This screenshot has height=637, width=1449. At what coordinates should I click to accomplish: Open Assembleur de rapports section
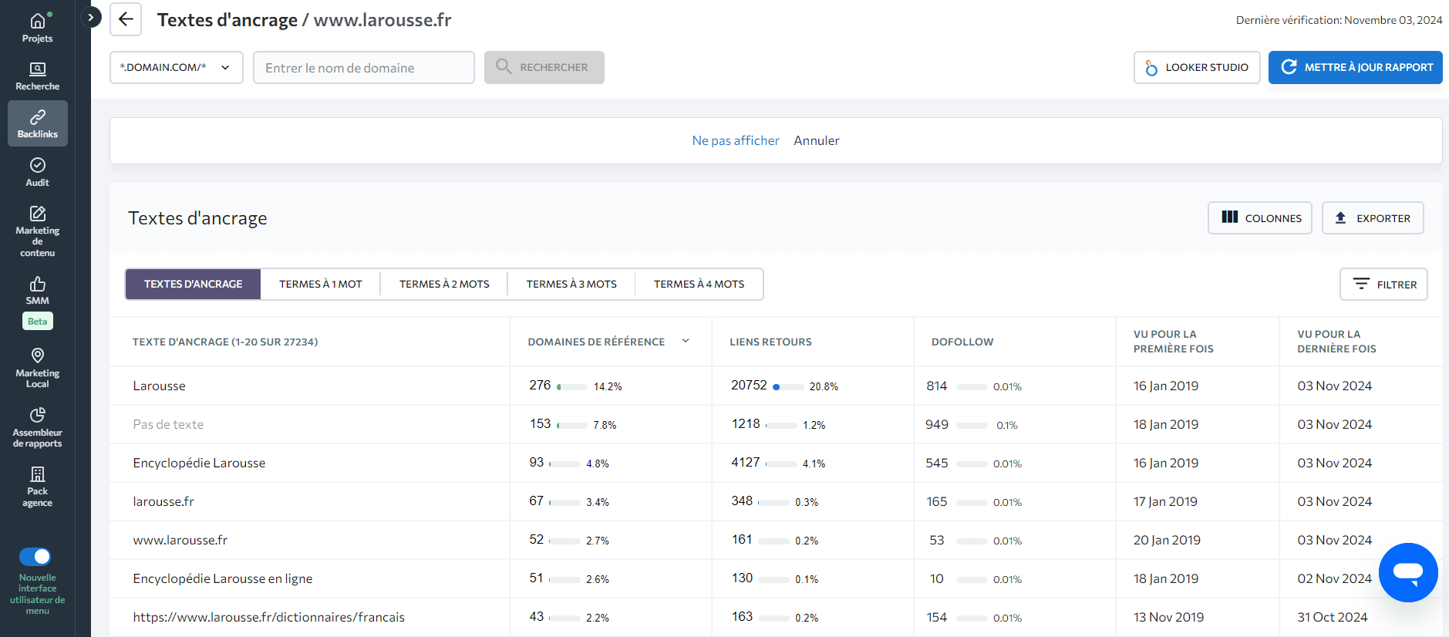37,427
